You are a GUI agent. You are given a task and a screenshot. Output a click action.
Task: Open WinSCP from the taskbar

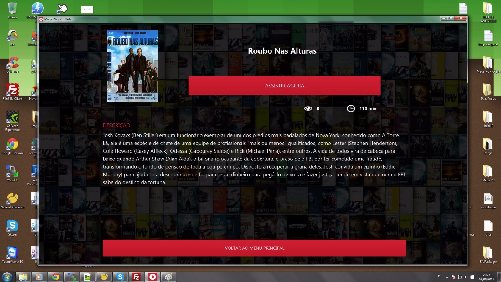(x=72, y=277)
